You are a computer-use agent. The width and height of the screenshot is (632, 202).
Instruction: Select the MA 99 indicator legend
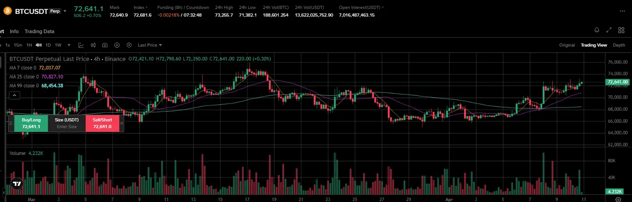click(36, 86)
